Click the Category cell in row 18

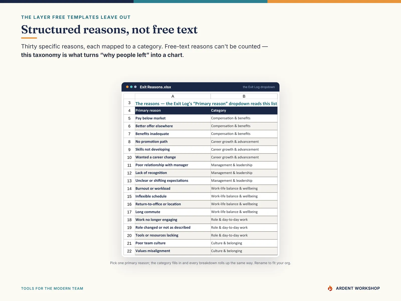pyautogui.click(x=244, y=220)
